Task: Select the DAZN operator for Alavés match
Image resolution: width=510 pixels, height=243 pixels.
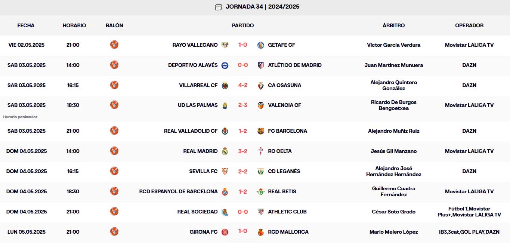Action: pos(469,65)
